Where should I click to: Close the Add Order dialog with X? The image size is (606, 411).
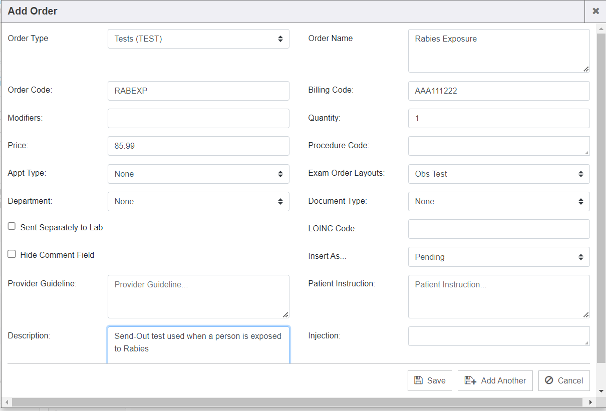(595, 11)
